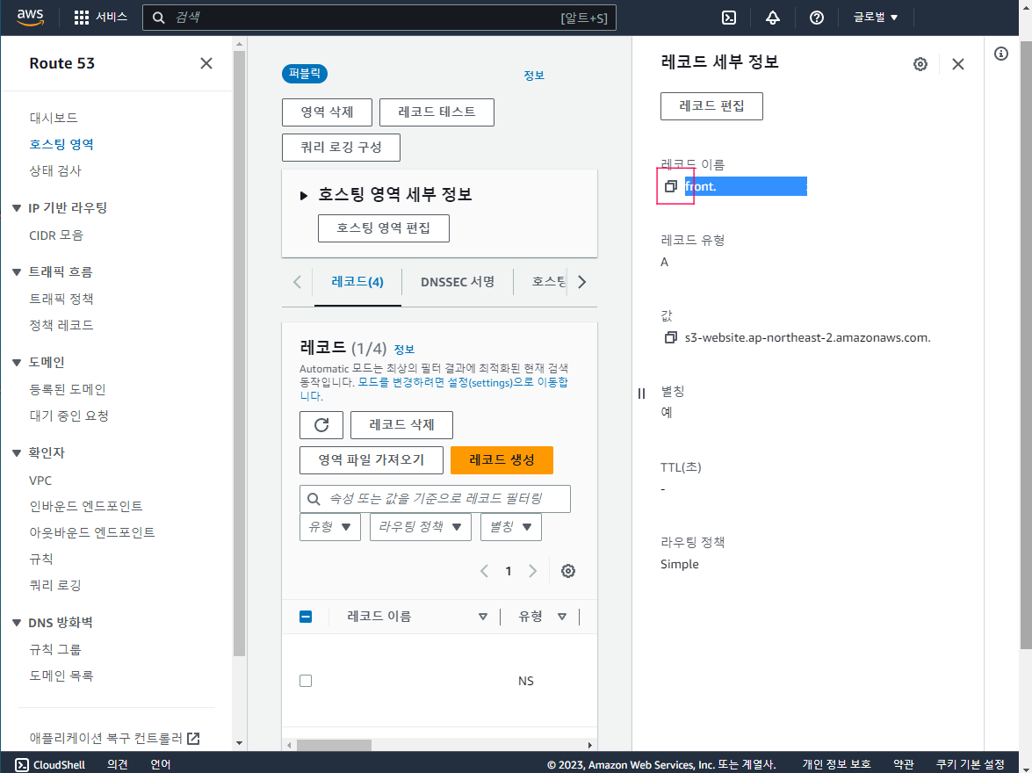Image resolution: width=1032 pixels, height=773 pixels.
Task: Switch to the DNSSEC 서명 tab
Action: (x=458, y=282)
